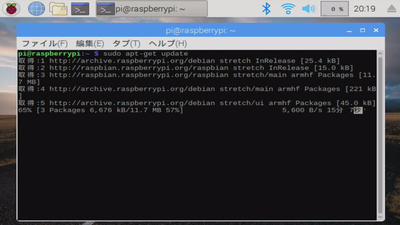
Task: Click the terminal scrollbar down arrow
Action: [x=380, y=217]
